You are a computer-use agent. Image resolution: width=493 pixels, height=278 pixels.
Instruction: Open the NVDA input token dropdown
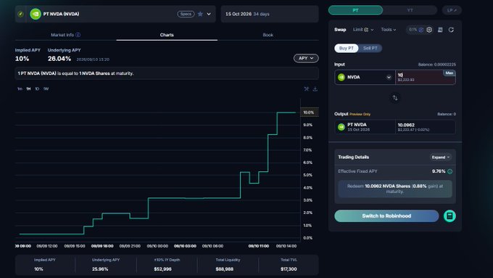[x=365, y=77]
